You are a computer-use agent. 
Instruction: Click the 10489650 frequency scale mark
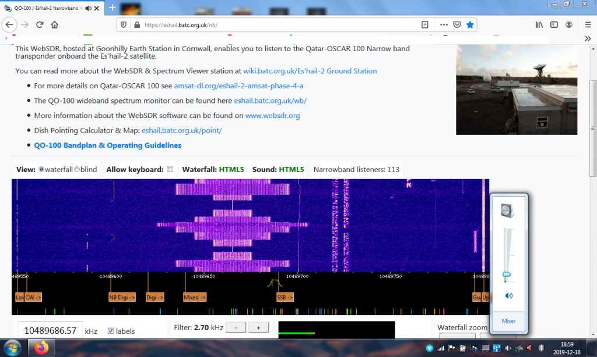[204, 276]
